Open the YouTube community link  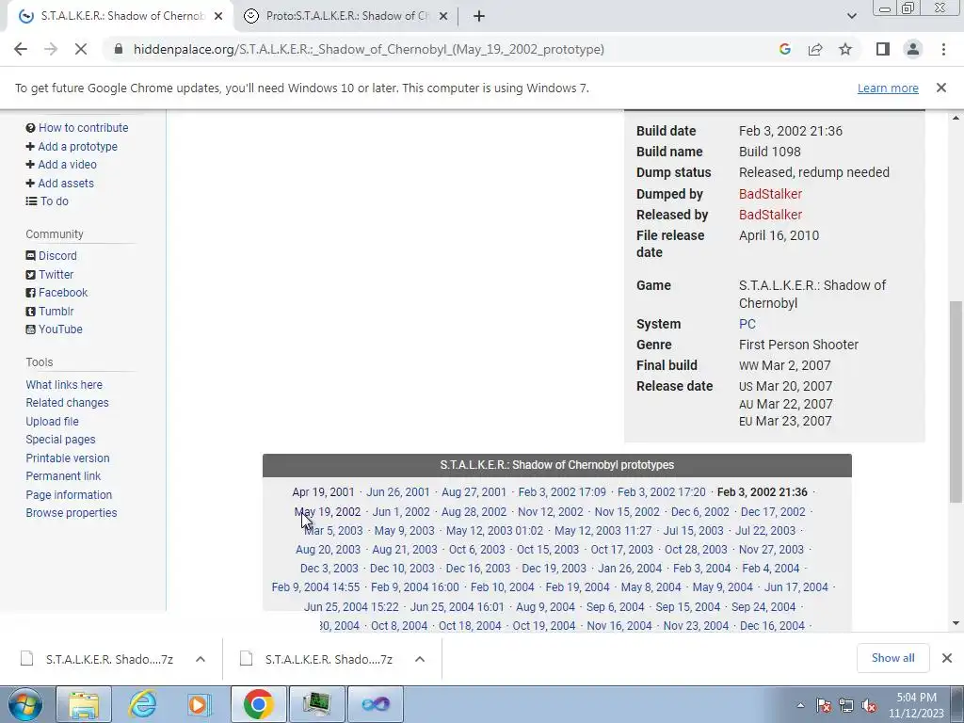60,329
